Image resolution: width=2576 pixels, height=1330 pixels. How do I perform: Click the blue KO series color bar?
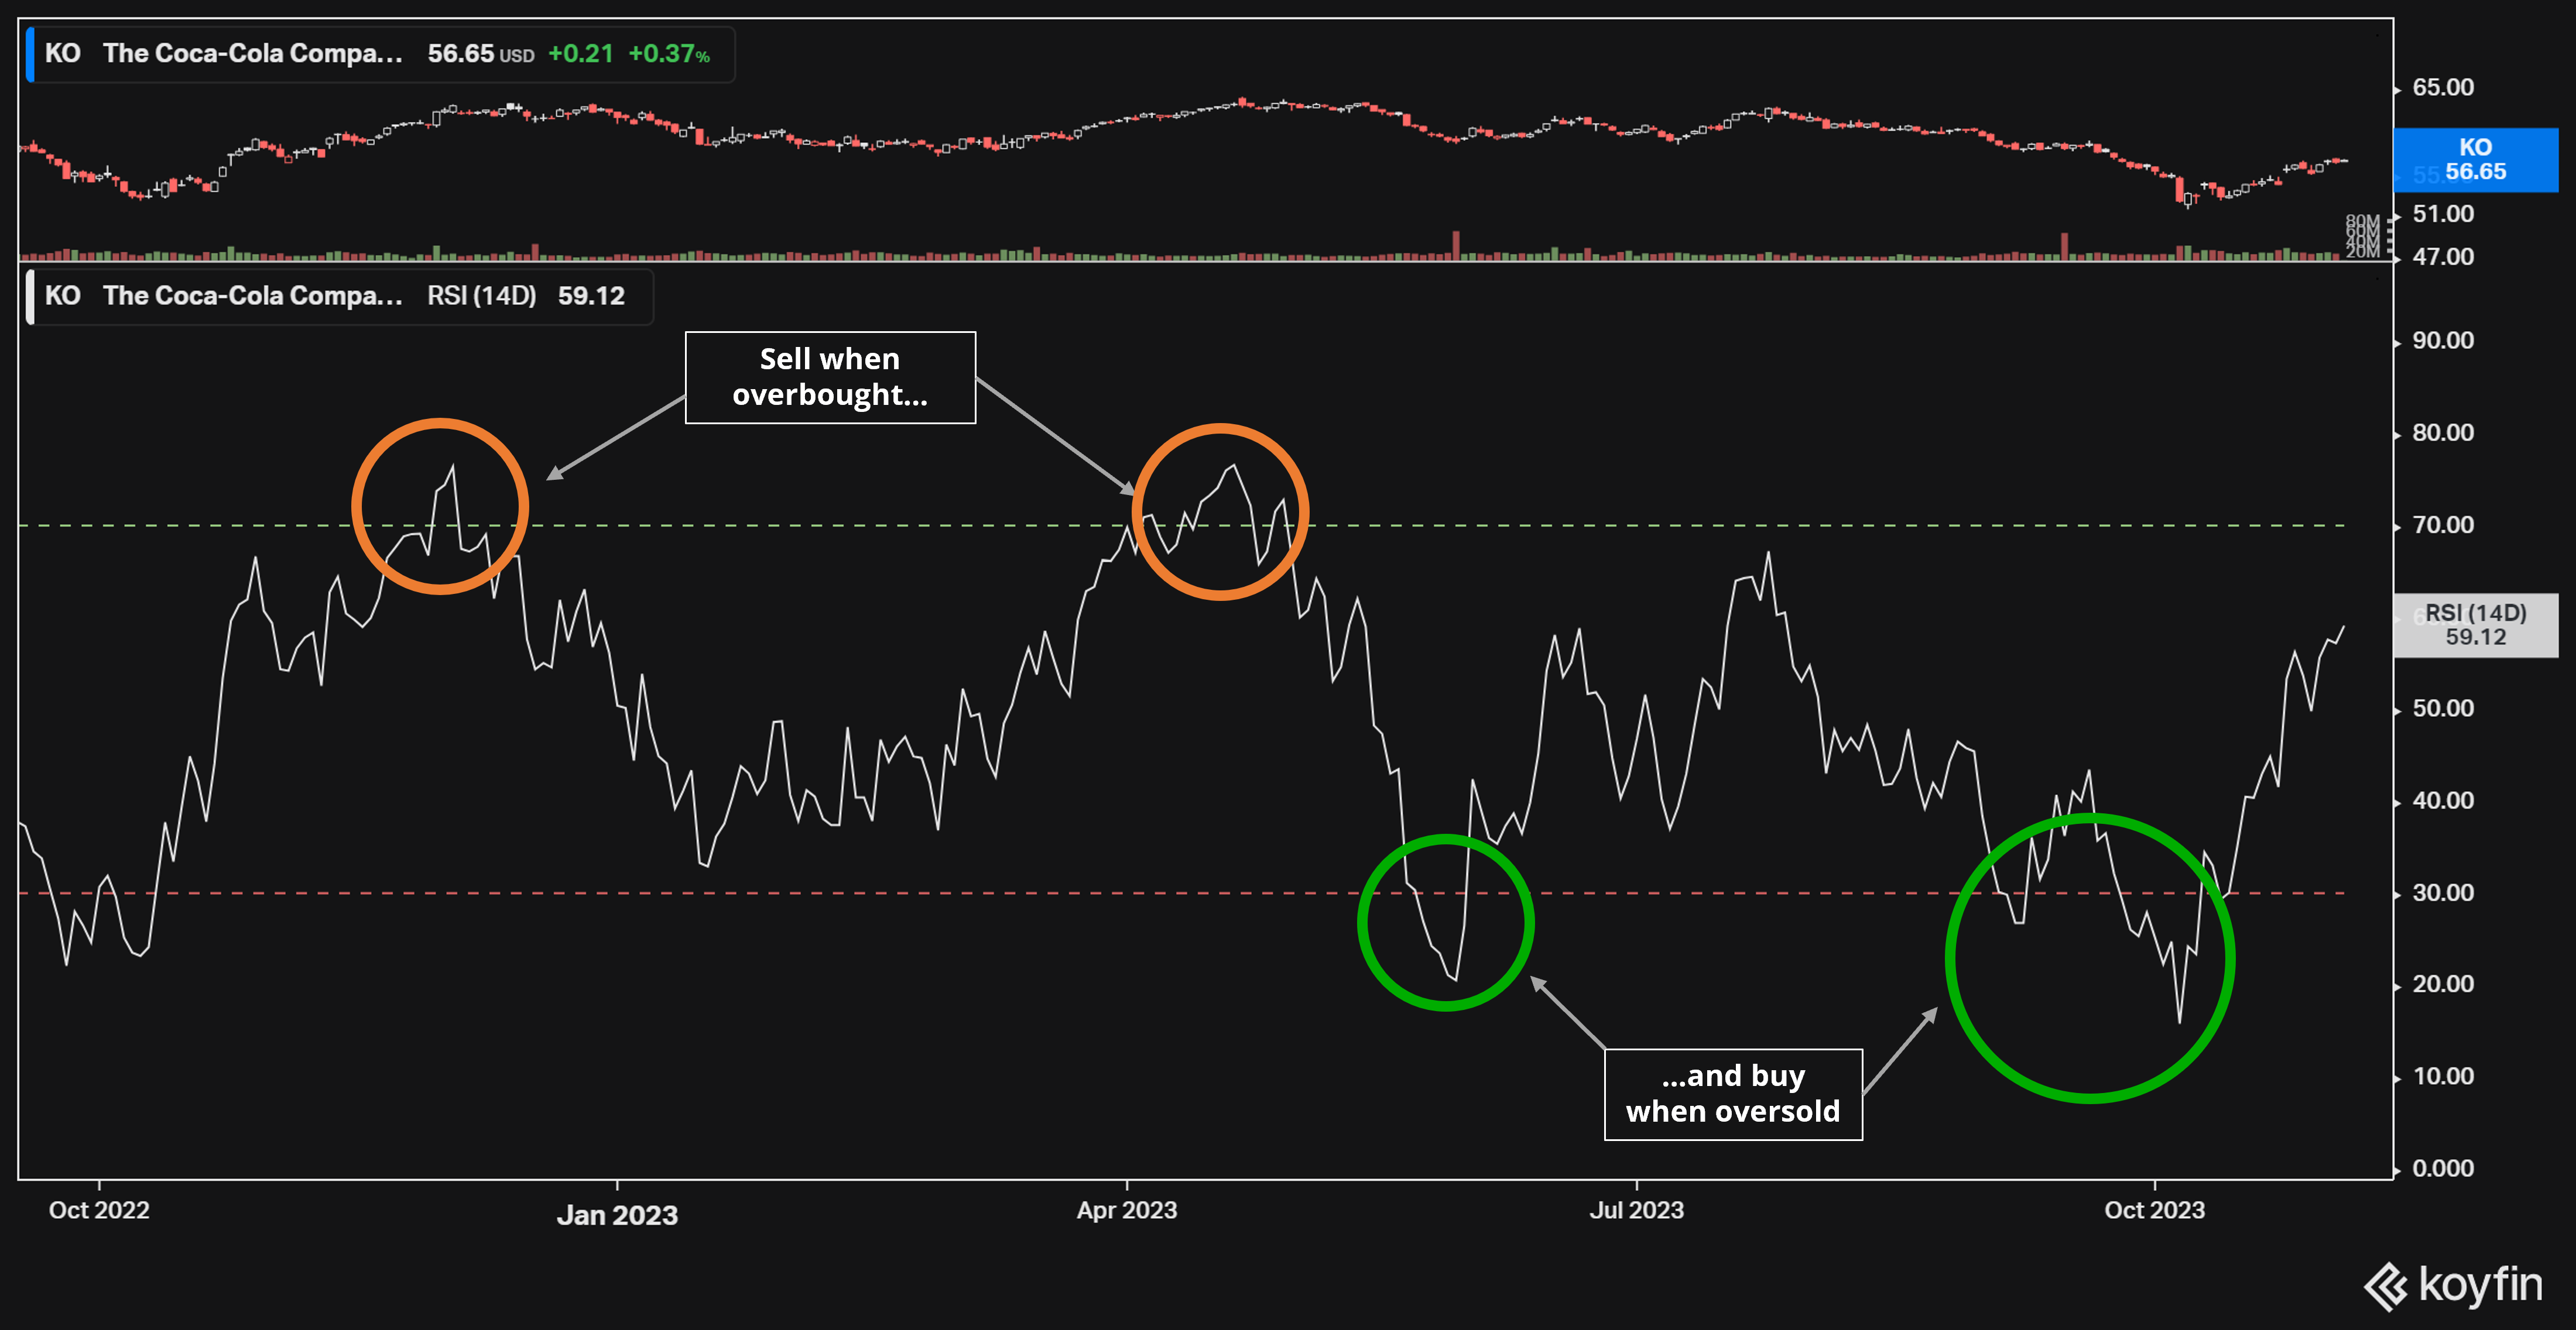point(30,54)
